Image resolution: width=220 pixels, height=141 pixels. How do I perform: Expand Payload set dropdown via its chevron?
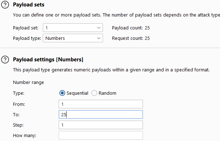(x=99, y=28)
